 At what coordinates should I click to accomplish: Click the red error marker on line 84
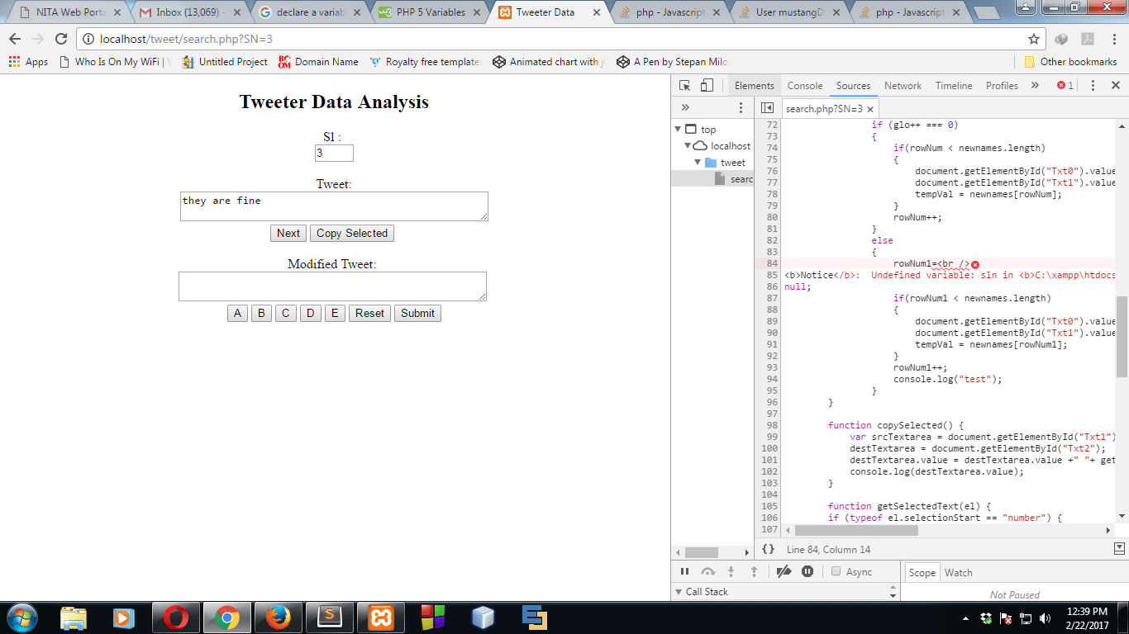(x=975, y=263)
